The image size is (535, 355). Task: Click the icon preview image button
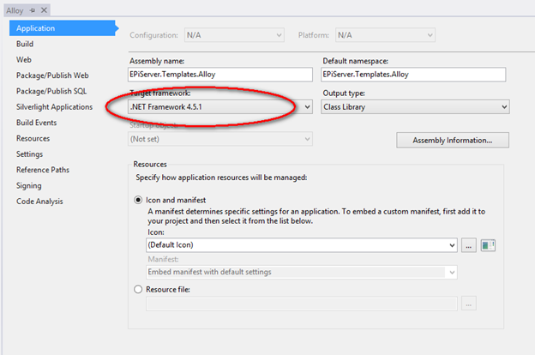point(489,245)
